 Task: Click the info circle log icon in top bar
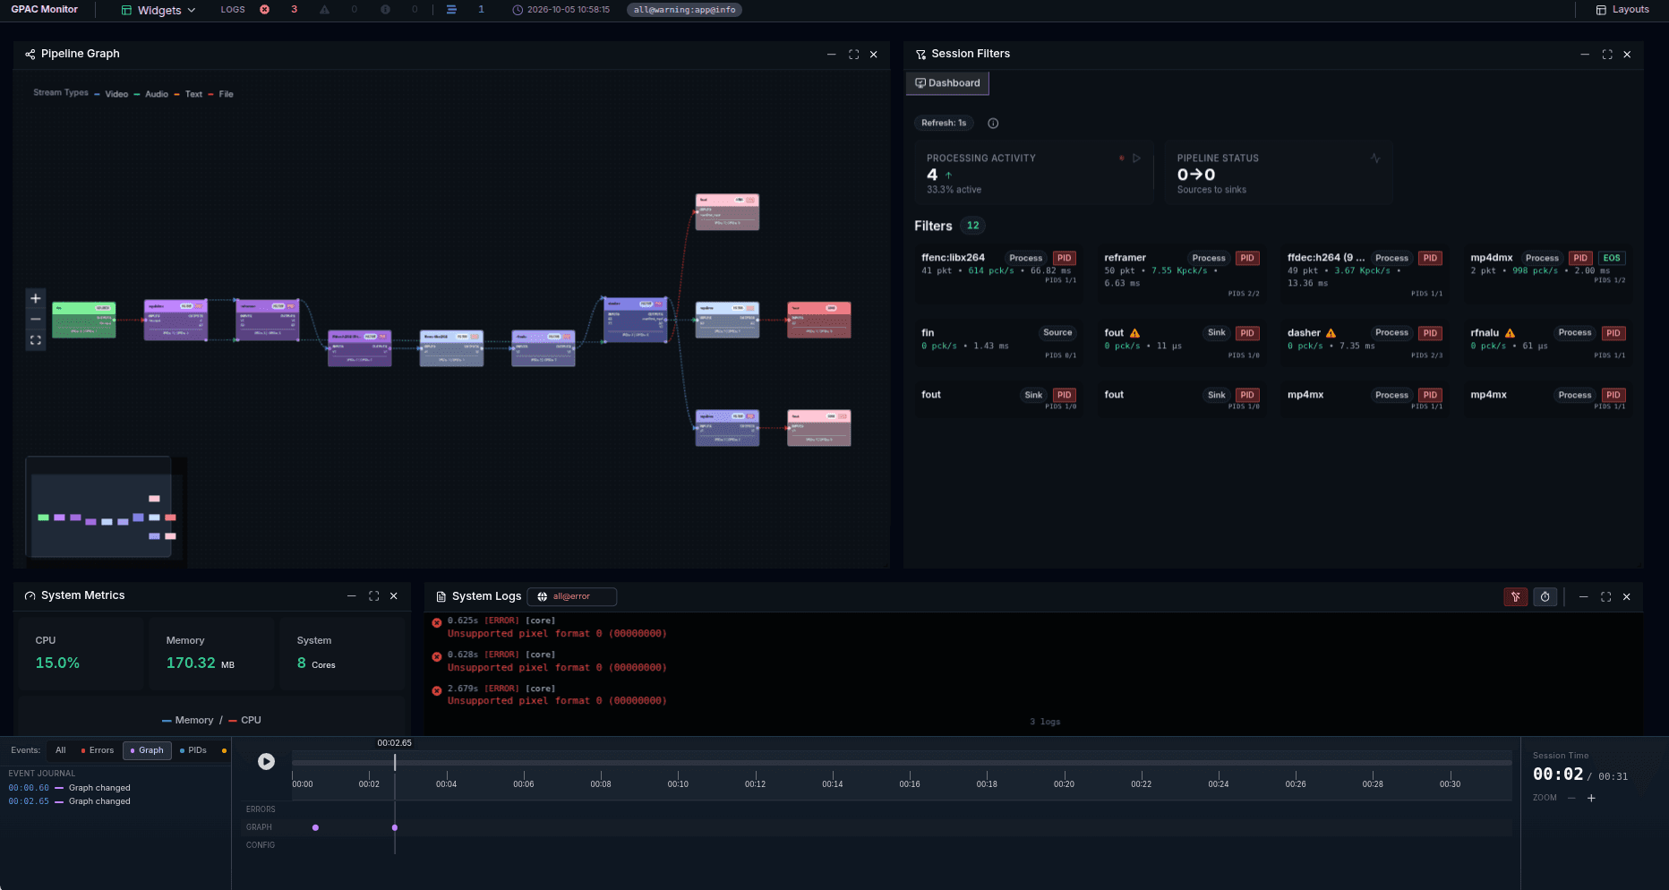(385, 10)
